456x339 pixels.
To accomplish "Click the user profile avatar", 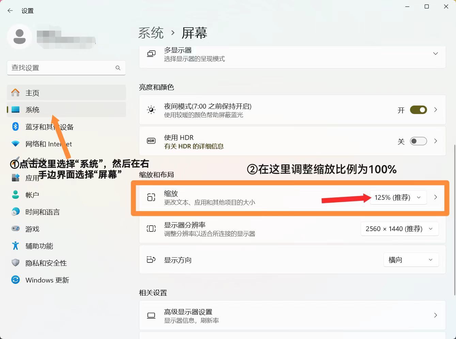I will 19,36.
